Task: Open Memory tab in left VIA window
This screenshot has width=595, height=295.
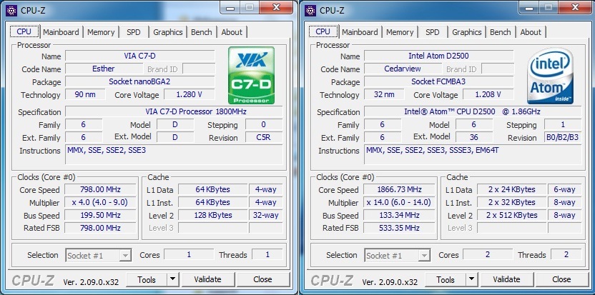Action: click(101, 32)
